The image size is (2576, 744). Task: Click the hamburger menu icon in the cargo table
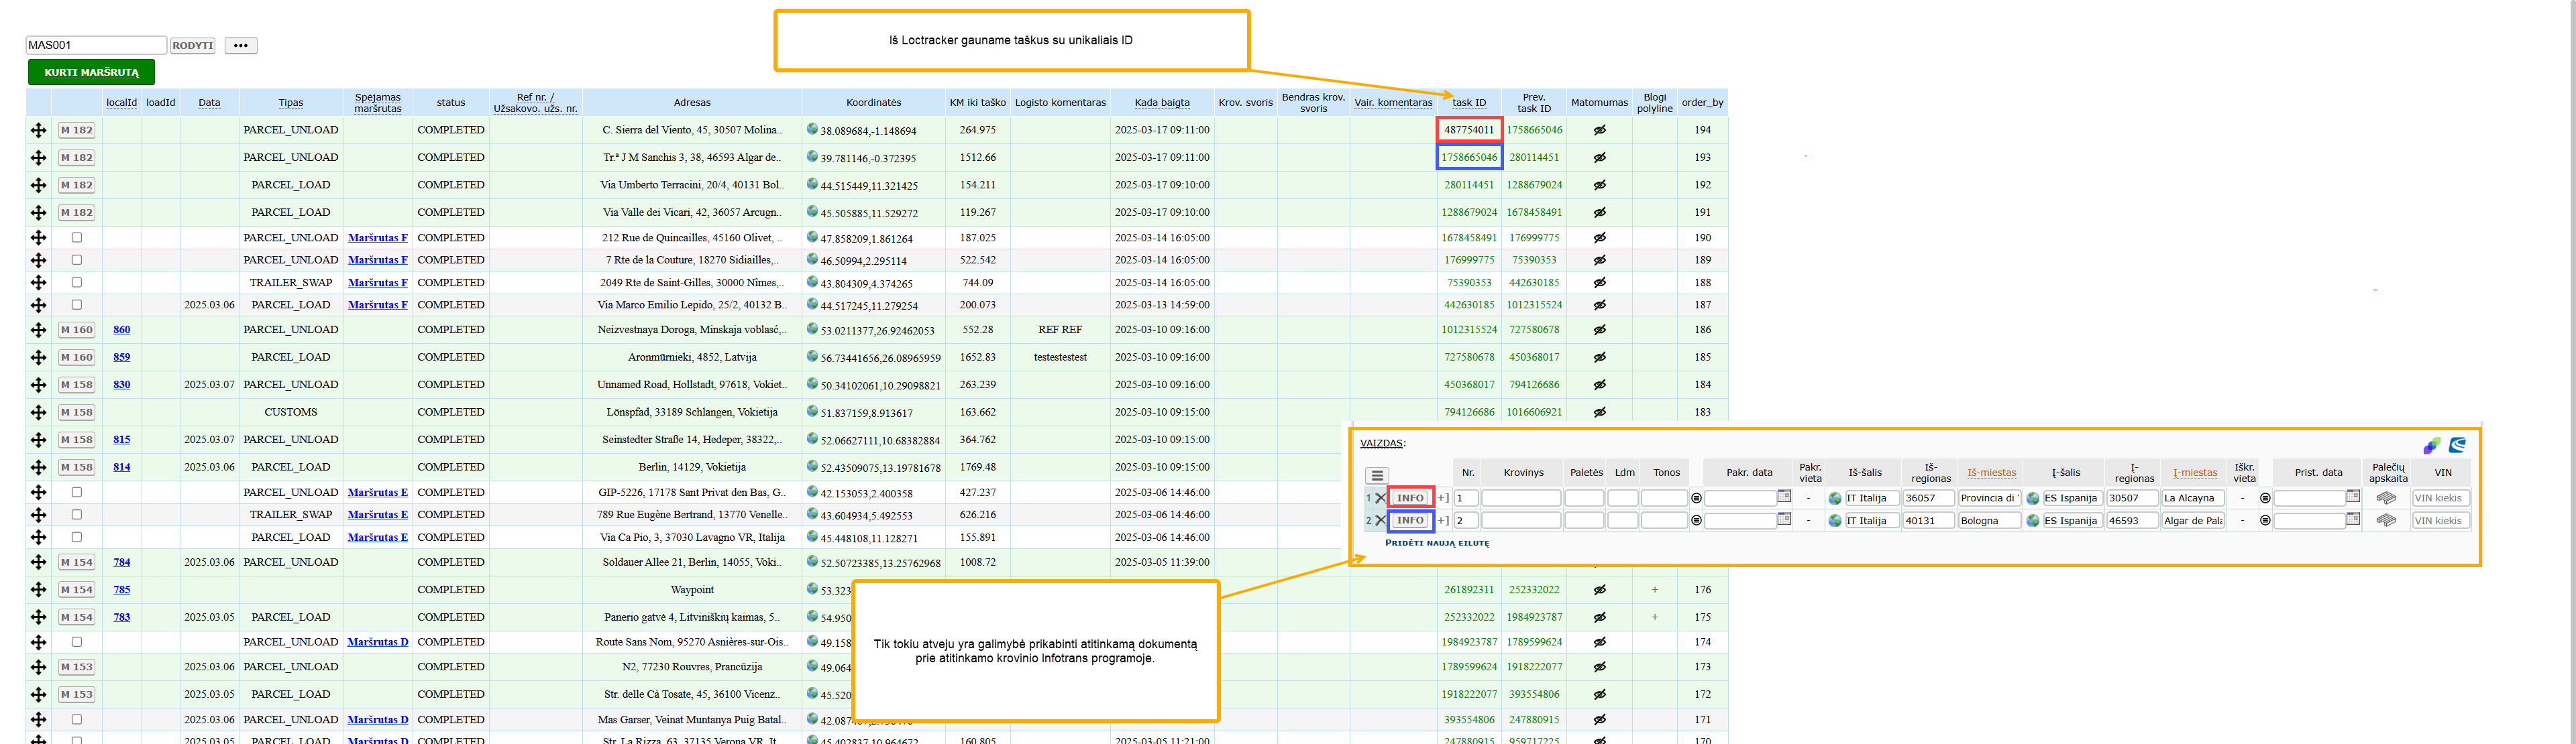click(1377, 477)
